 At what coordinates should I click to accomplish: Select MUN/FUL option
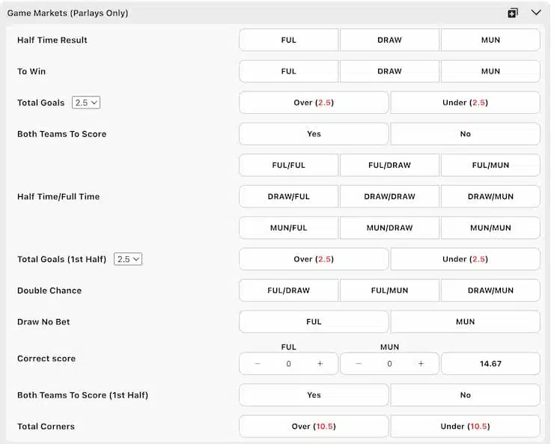pyautogui.click(x=289, y=228)
